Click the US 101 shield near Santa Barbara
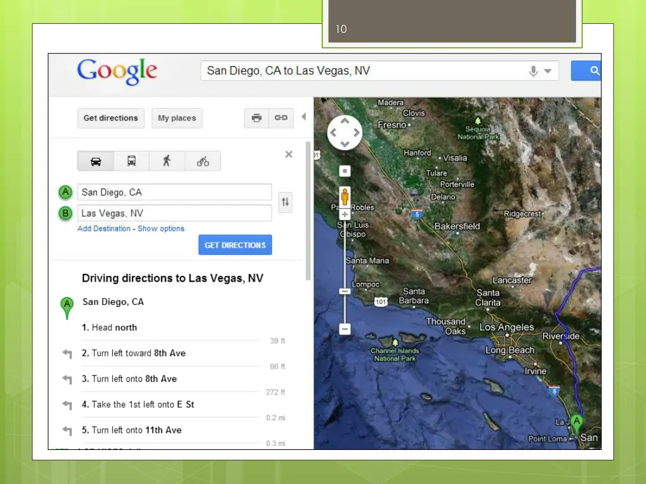 (x=380, y=302)
